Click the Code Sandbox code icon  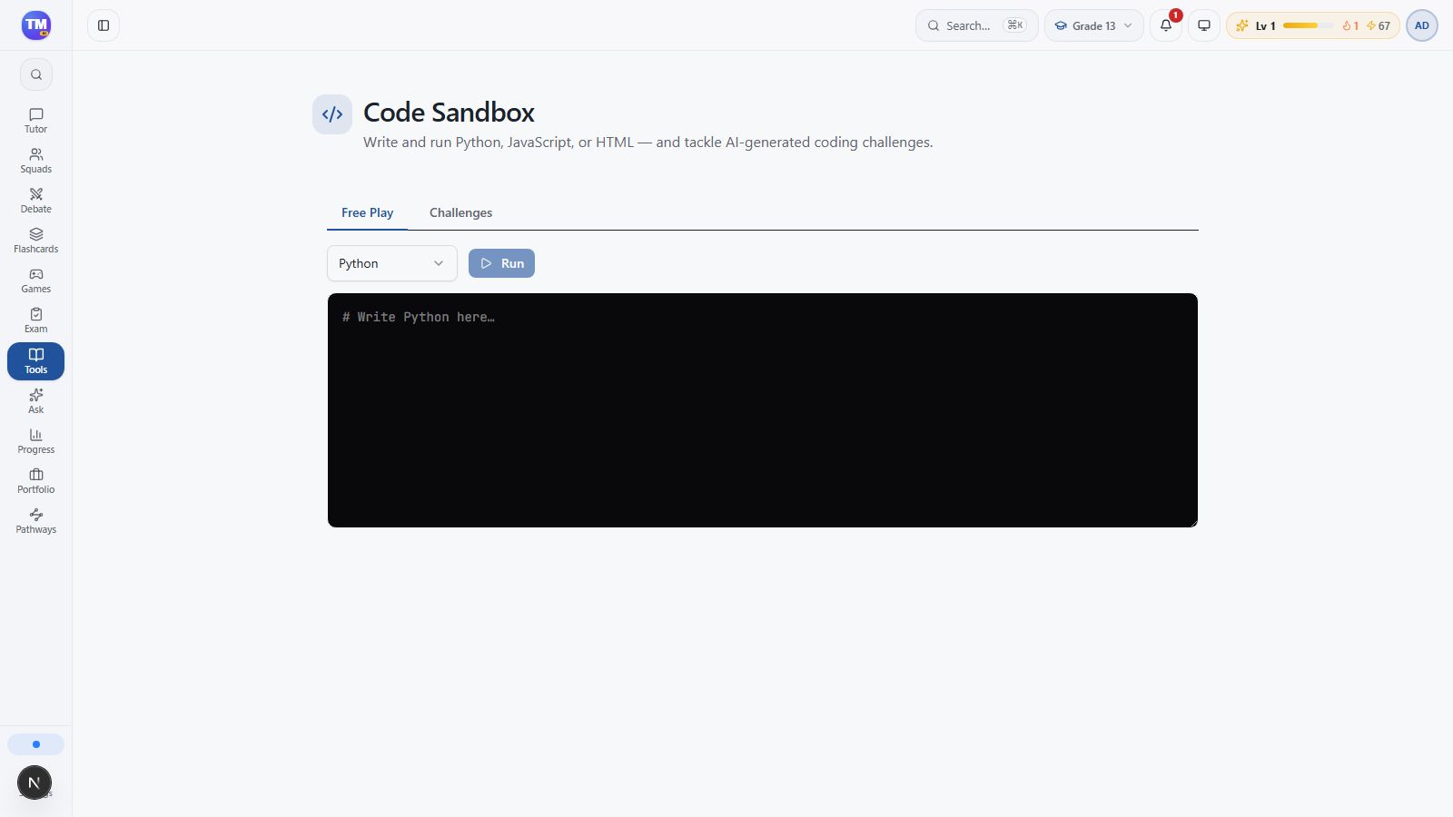coord(332,114)
